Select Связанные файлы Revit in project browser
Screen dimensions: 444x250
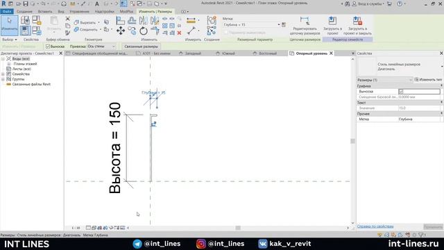tap(31, 84)
